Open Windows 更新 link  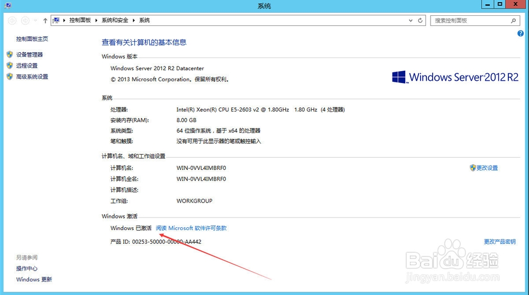[34, 280]
